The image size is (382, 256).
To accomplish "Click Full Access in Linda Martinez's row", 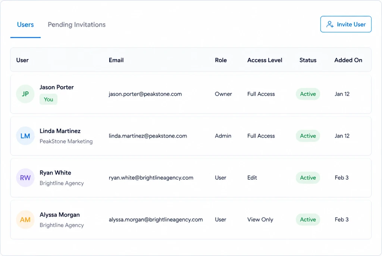I will pos(261,136).
